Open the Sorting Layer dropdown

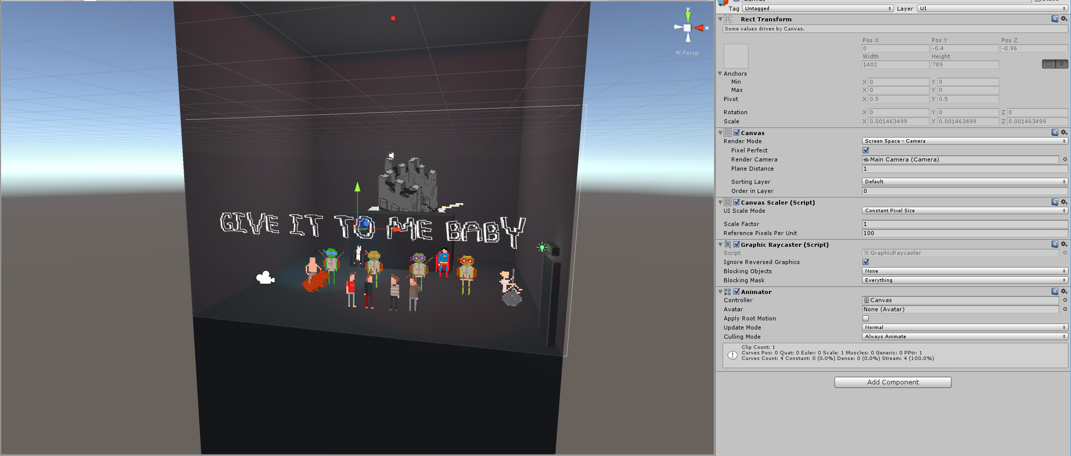point(965,182)
